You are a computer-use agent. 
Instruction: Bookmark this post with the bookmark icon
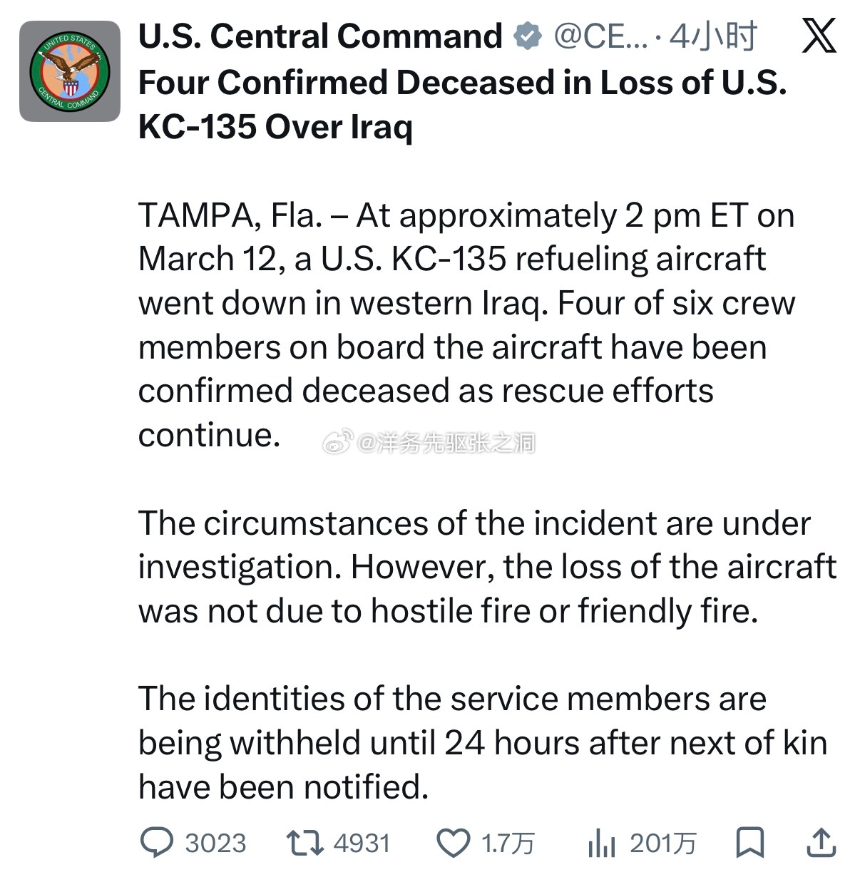coord(749,842)
